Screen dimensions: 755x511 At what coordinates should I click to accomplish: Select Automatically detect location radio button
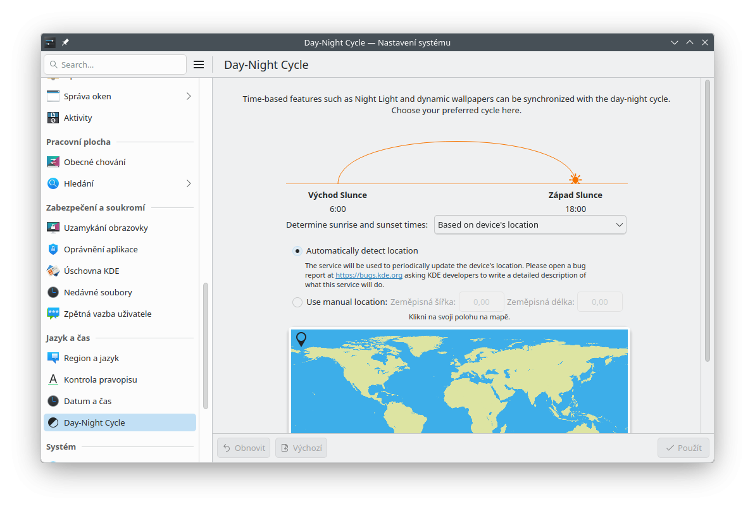(x=297, y=251)
